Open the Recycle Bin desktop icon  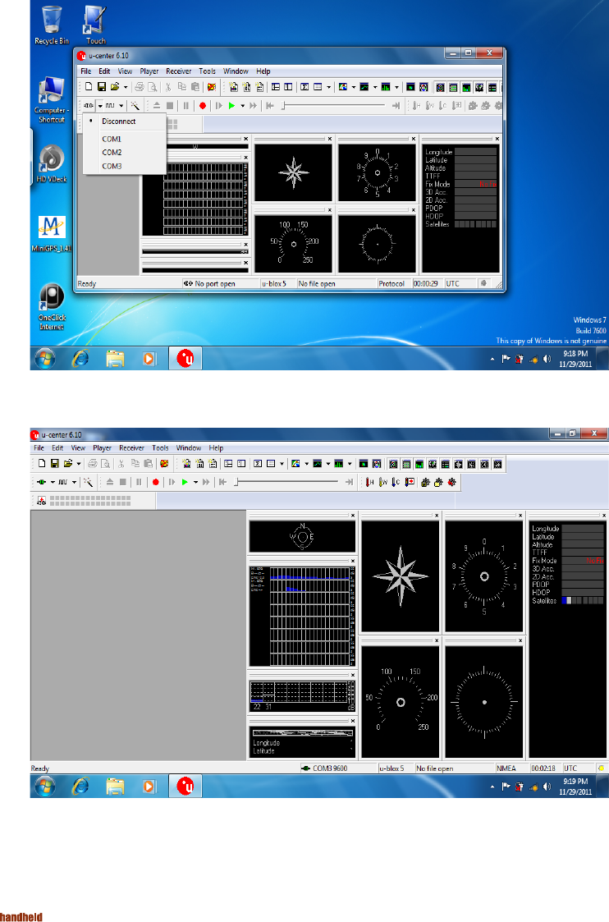pos(52,26)
